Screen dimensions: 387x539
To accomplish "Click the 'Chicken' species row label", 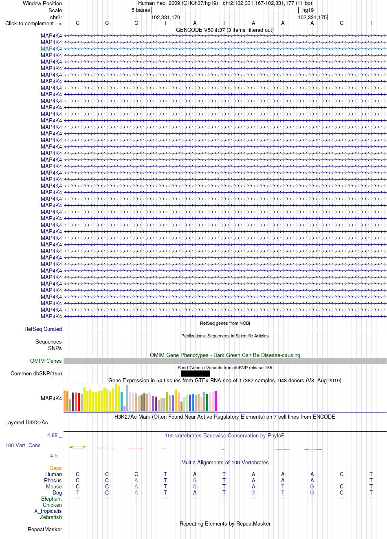I will point(52,505).
